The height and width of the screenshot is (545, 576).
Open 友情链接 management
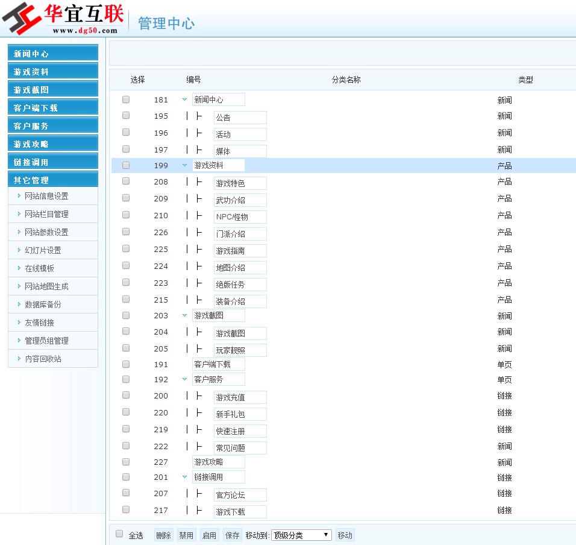(x=39, y=323)
